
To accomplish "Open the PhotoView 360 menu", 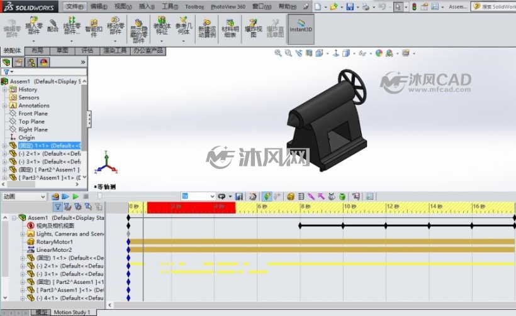I will pyautogui.click(x=228, y=6).
